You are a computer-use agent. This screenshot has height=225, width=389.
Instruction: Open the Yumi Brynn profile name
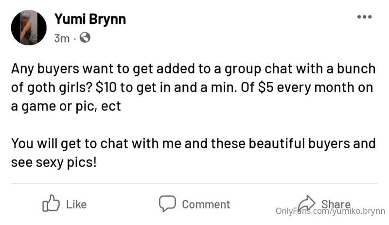[90, 19]
